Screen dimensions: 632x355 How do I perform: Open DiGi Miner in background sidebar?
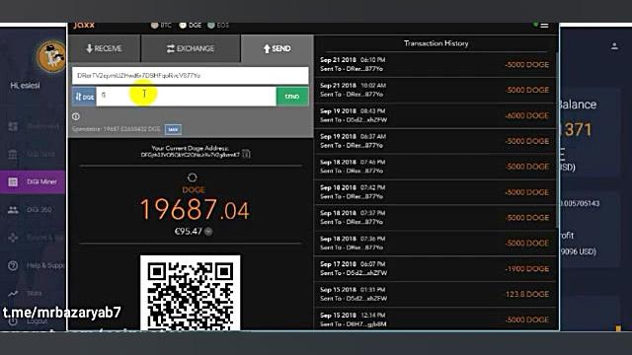pyautogui.click(x=33, y=181)
